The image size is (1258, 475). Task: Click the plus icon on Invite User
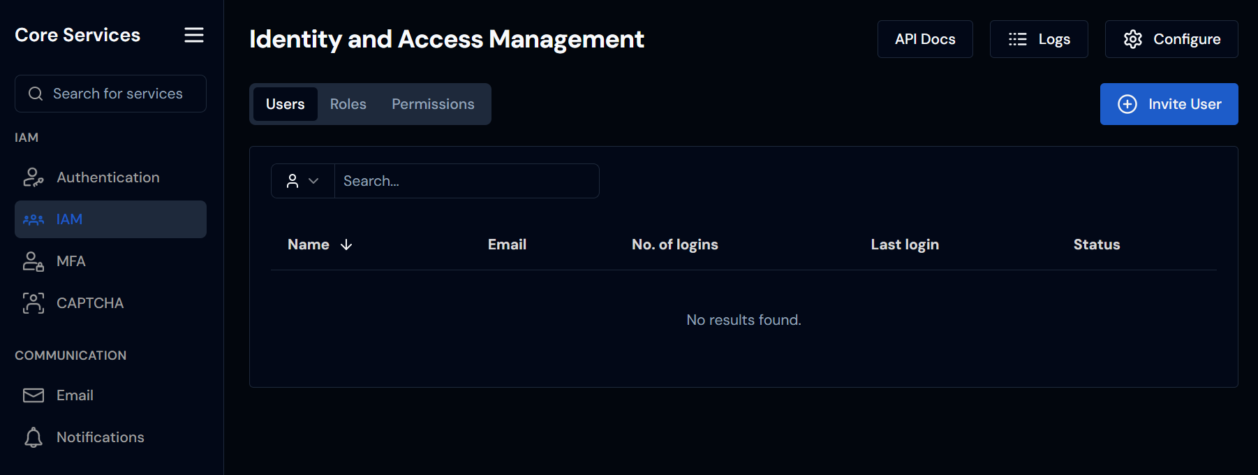point(1127,104)
